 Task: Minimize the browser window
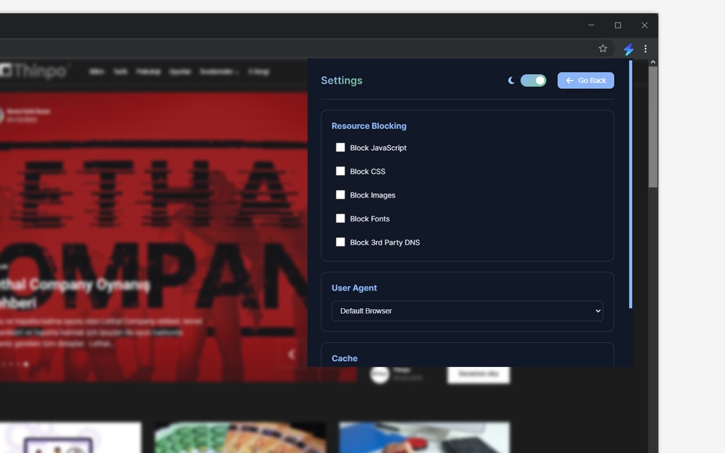pos(591,25)
